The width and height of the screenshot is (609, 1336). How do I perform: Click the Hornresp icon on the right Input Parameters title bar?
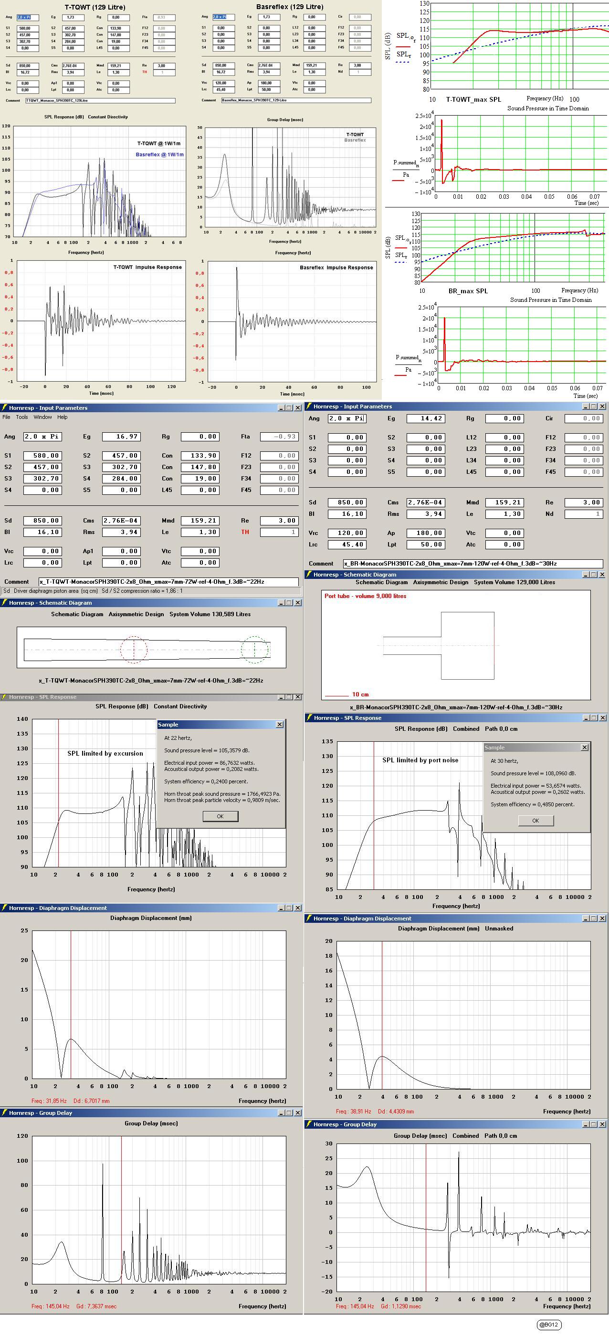point(309,406)
